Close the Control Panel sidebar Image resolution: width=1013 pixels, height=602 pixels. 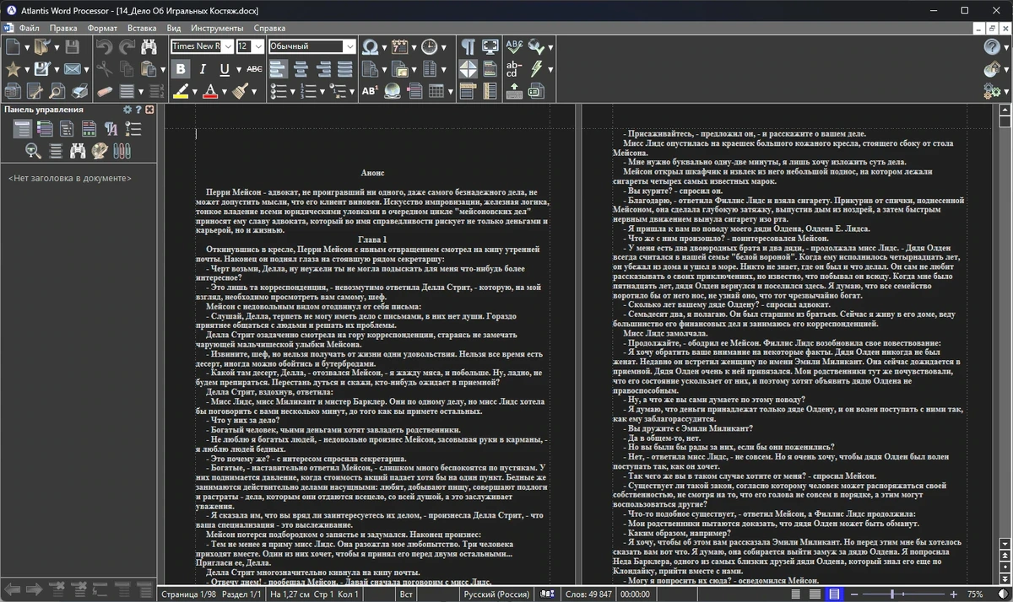coord(150,110)
